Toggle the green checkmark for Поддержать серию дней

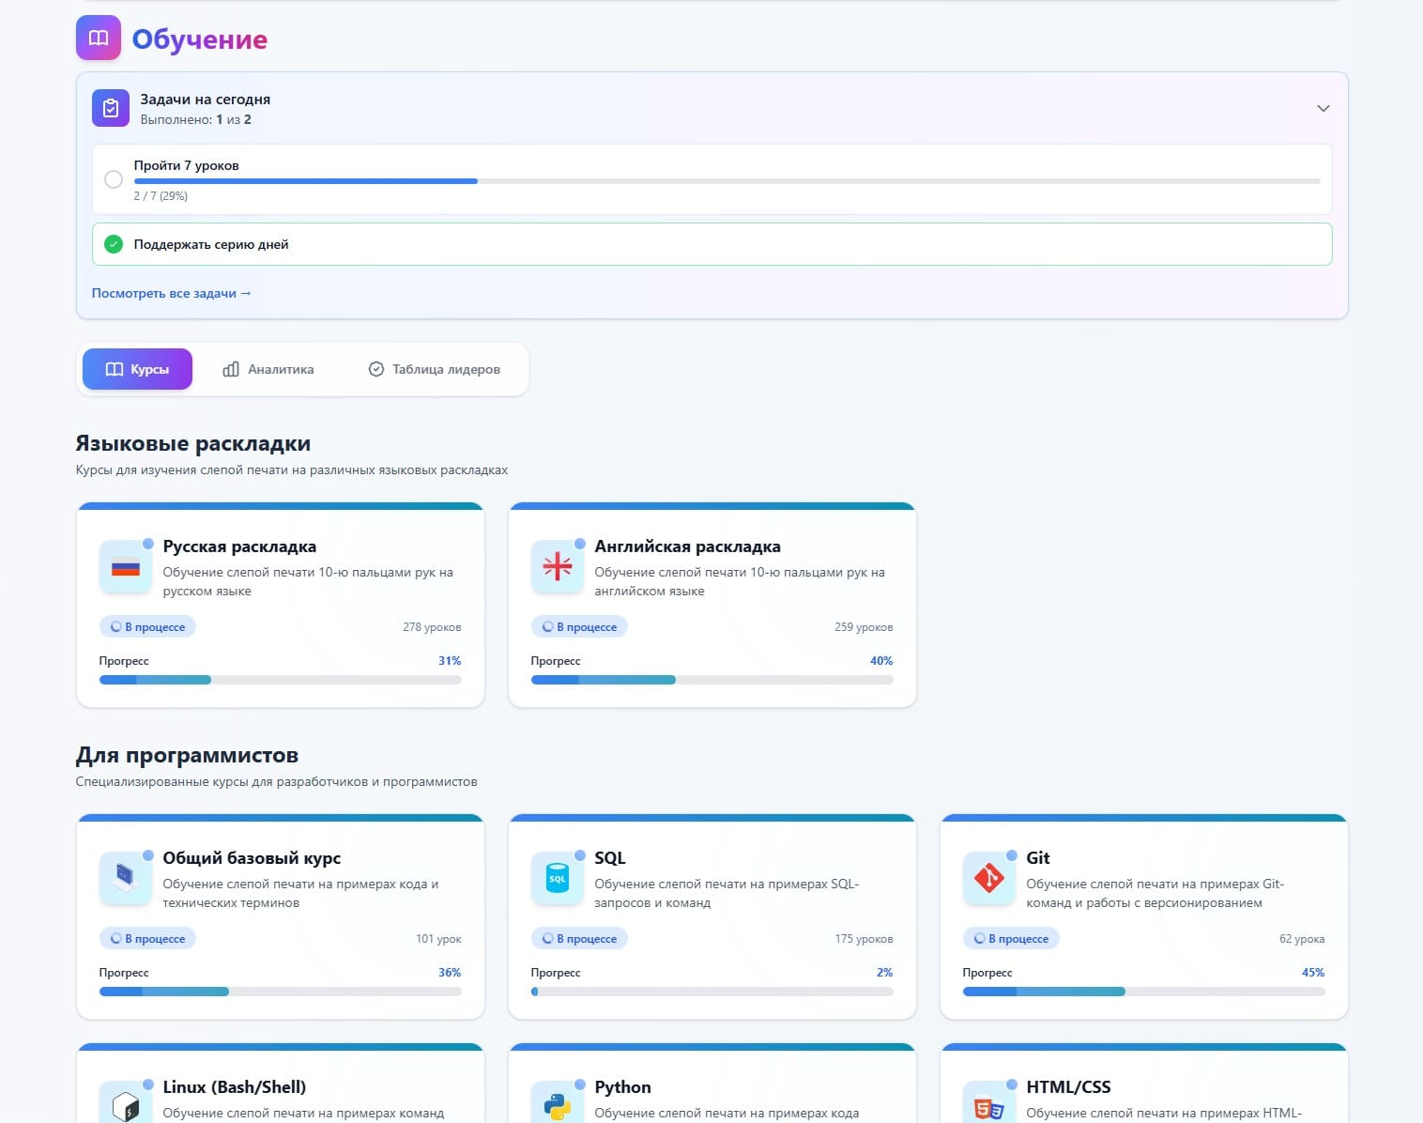click(x=114, y=244)
